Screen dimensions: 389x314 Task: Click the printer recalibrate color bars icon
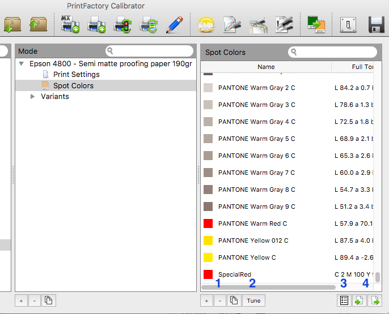coord(149,25)
